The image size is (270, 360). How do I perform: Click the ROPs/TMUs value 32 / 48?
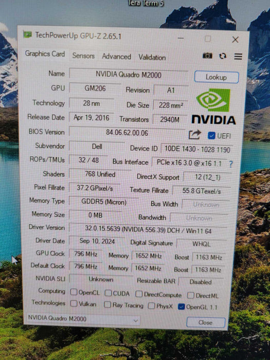coord(88,160)
